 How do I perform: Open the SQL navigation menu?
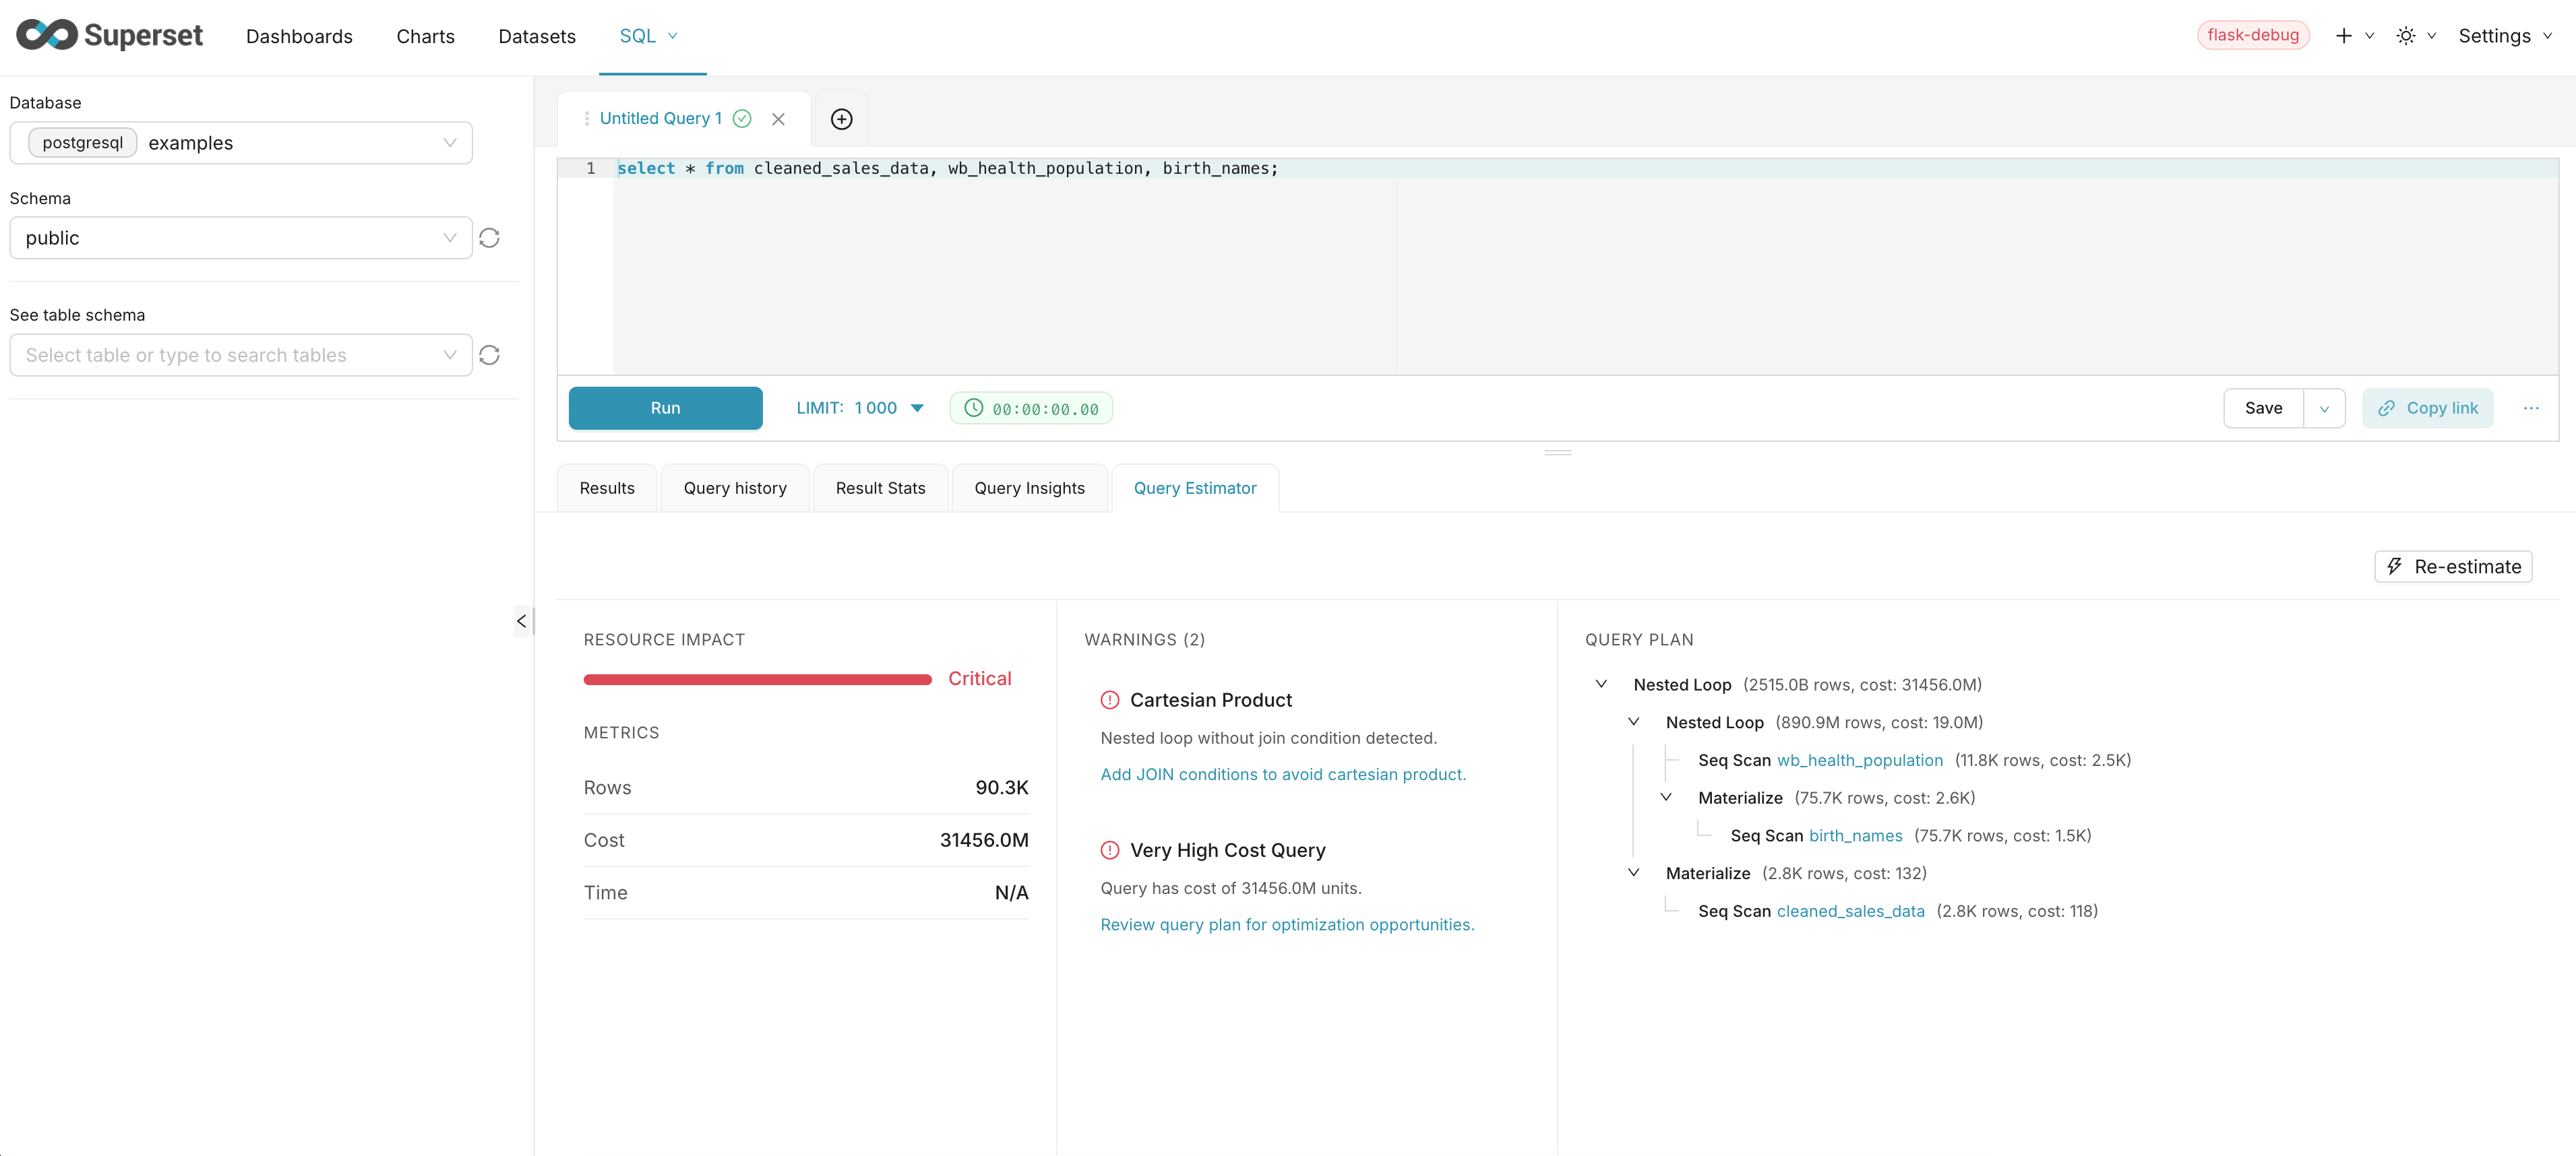pos(648,35)
